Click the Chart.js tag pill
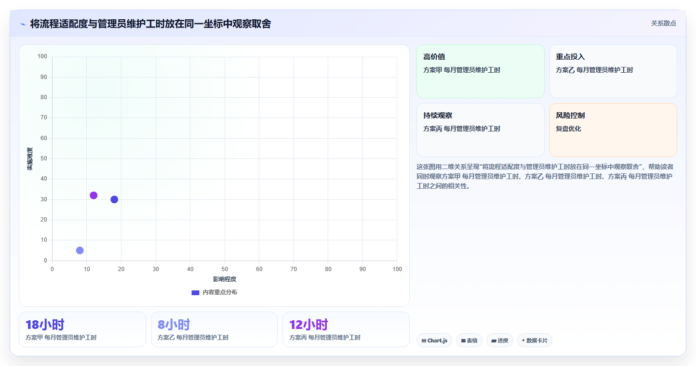The image size is (696, 366). (434, 340)
